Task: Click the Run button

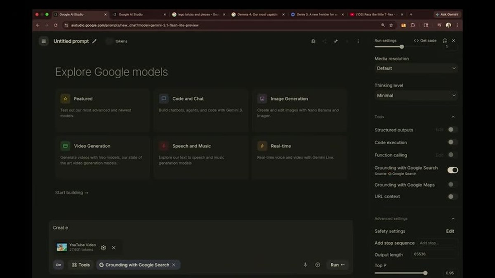Action: click(x=337, y=265)
